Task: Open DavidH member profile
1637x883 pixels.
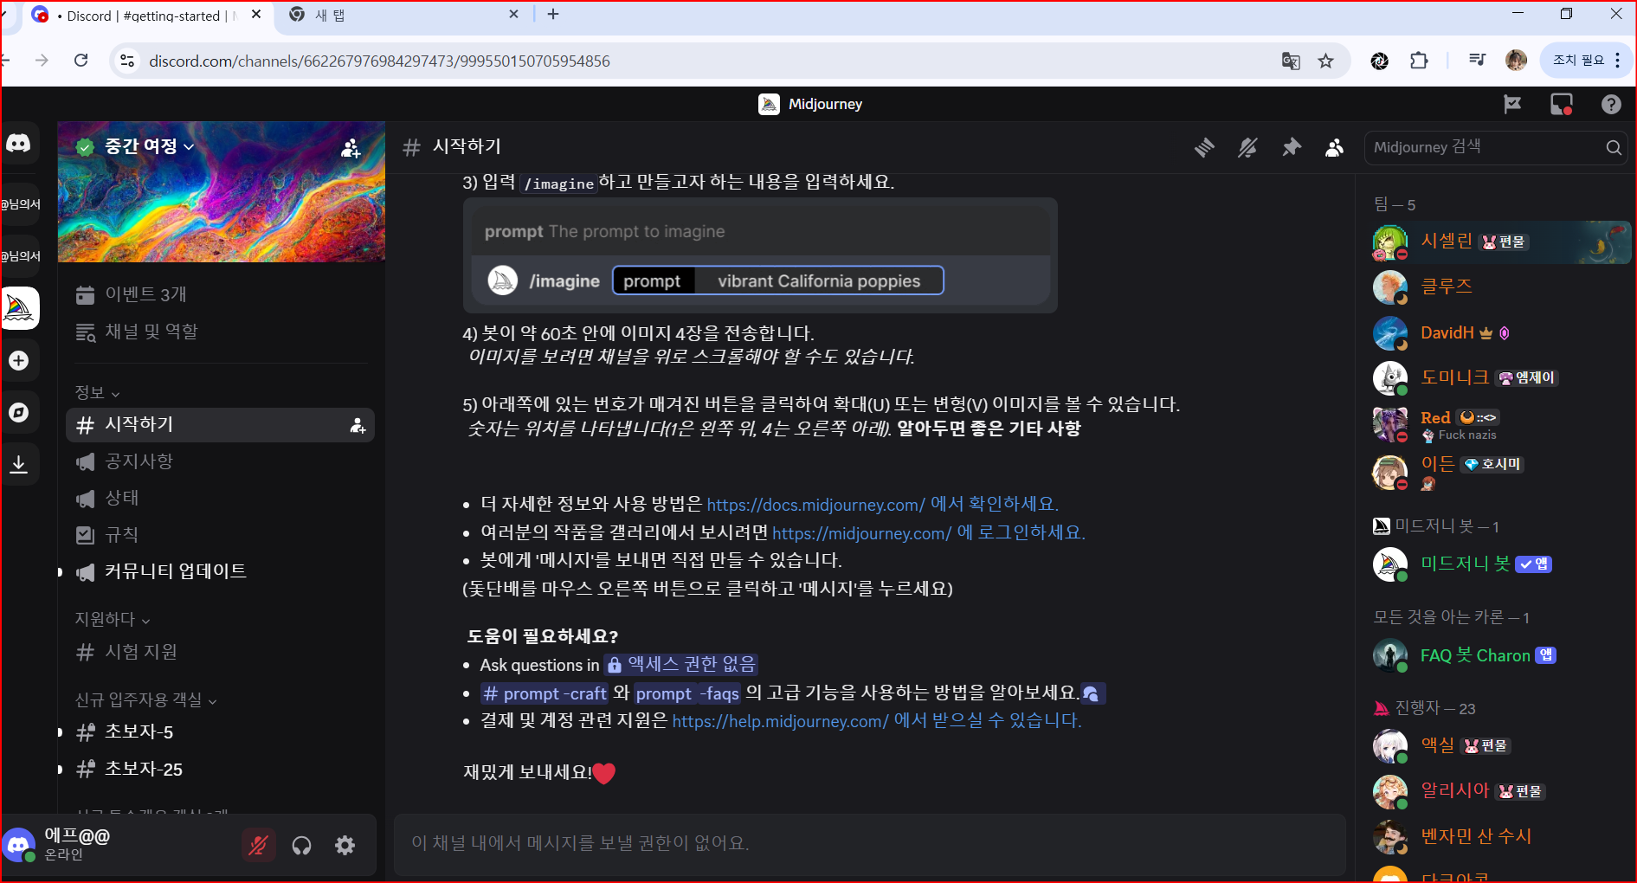Action: (x=1501, y=333)
